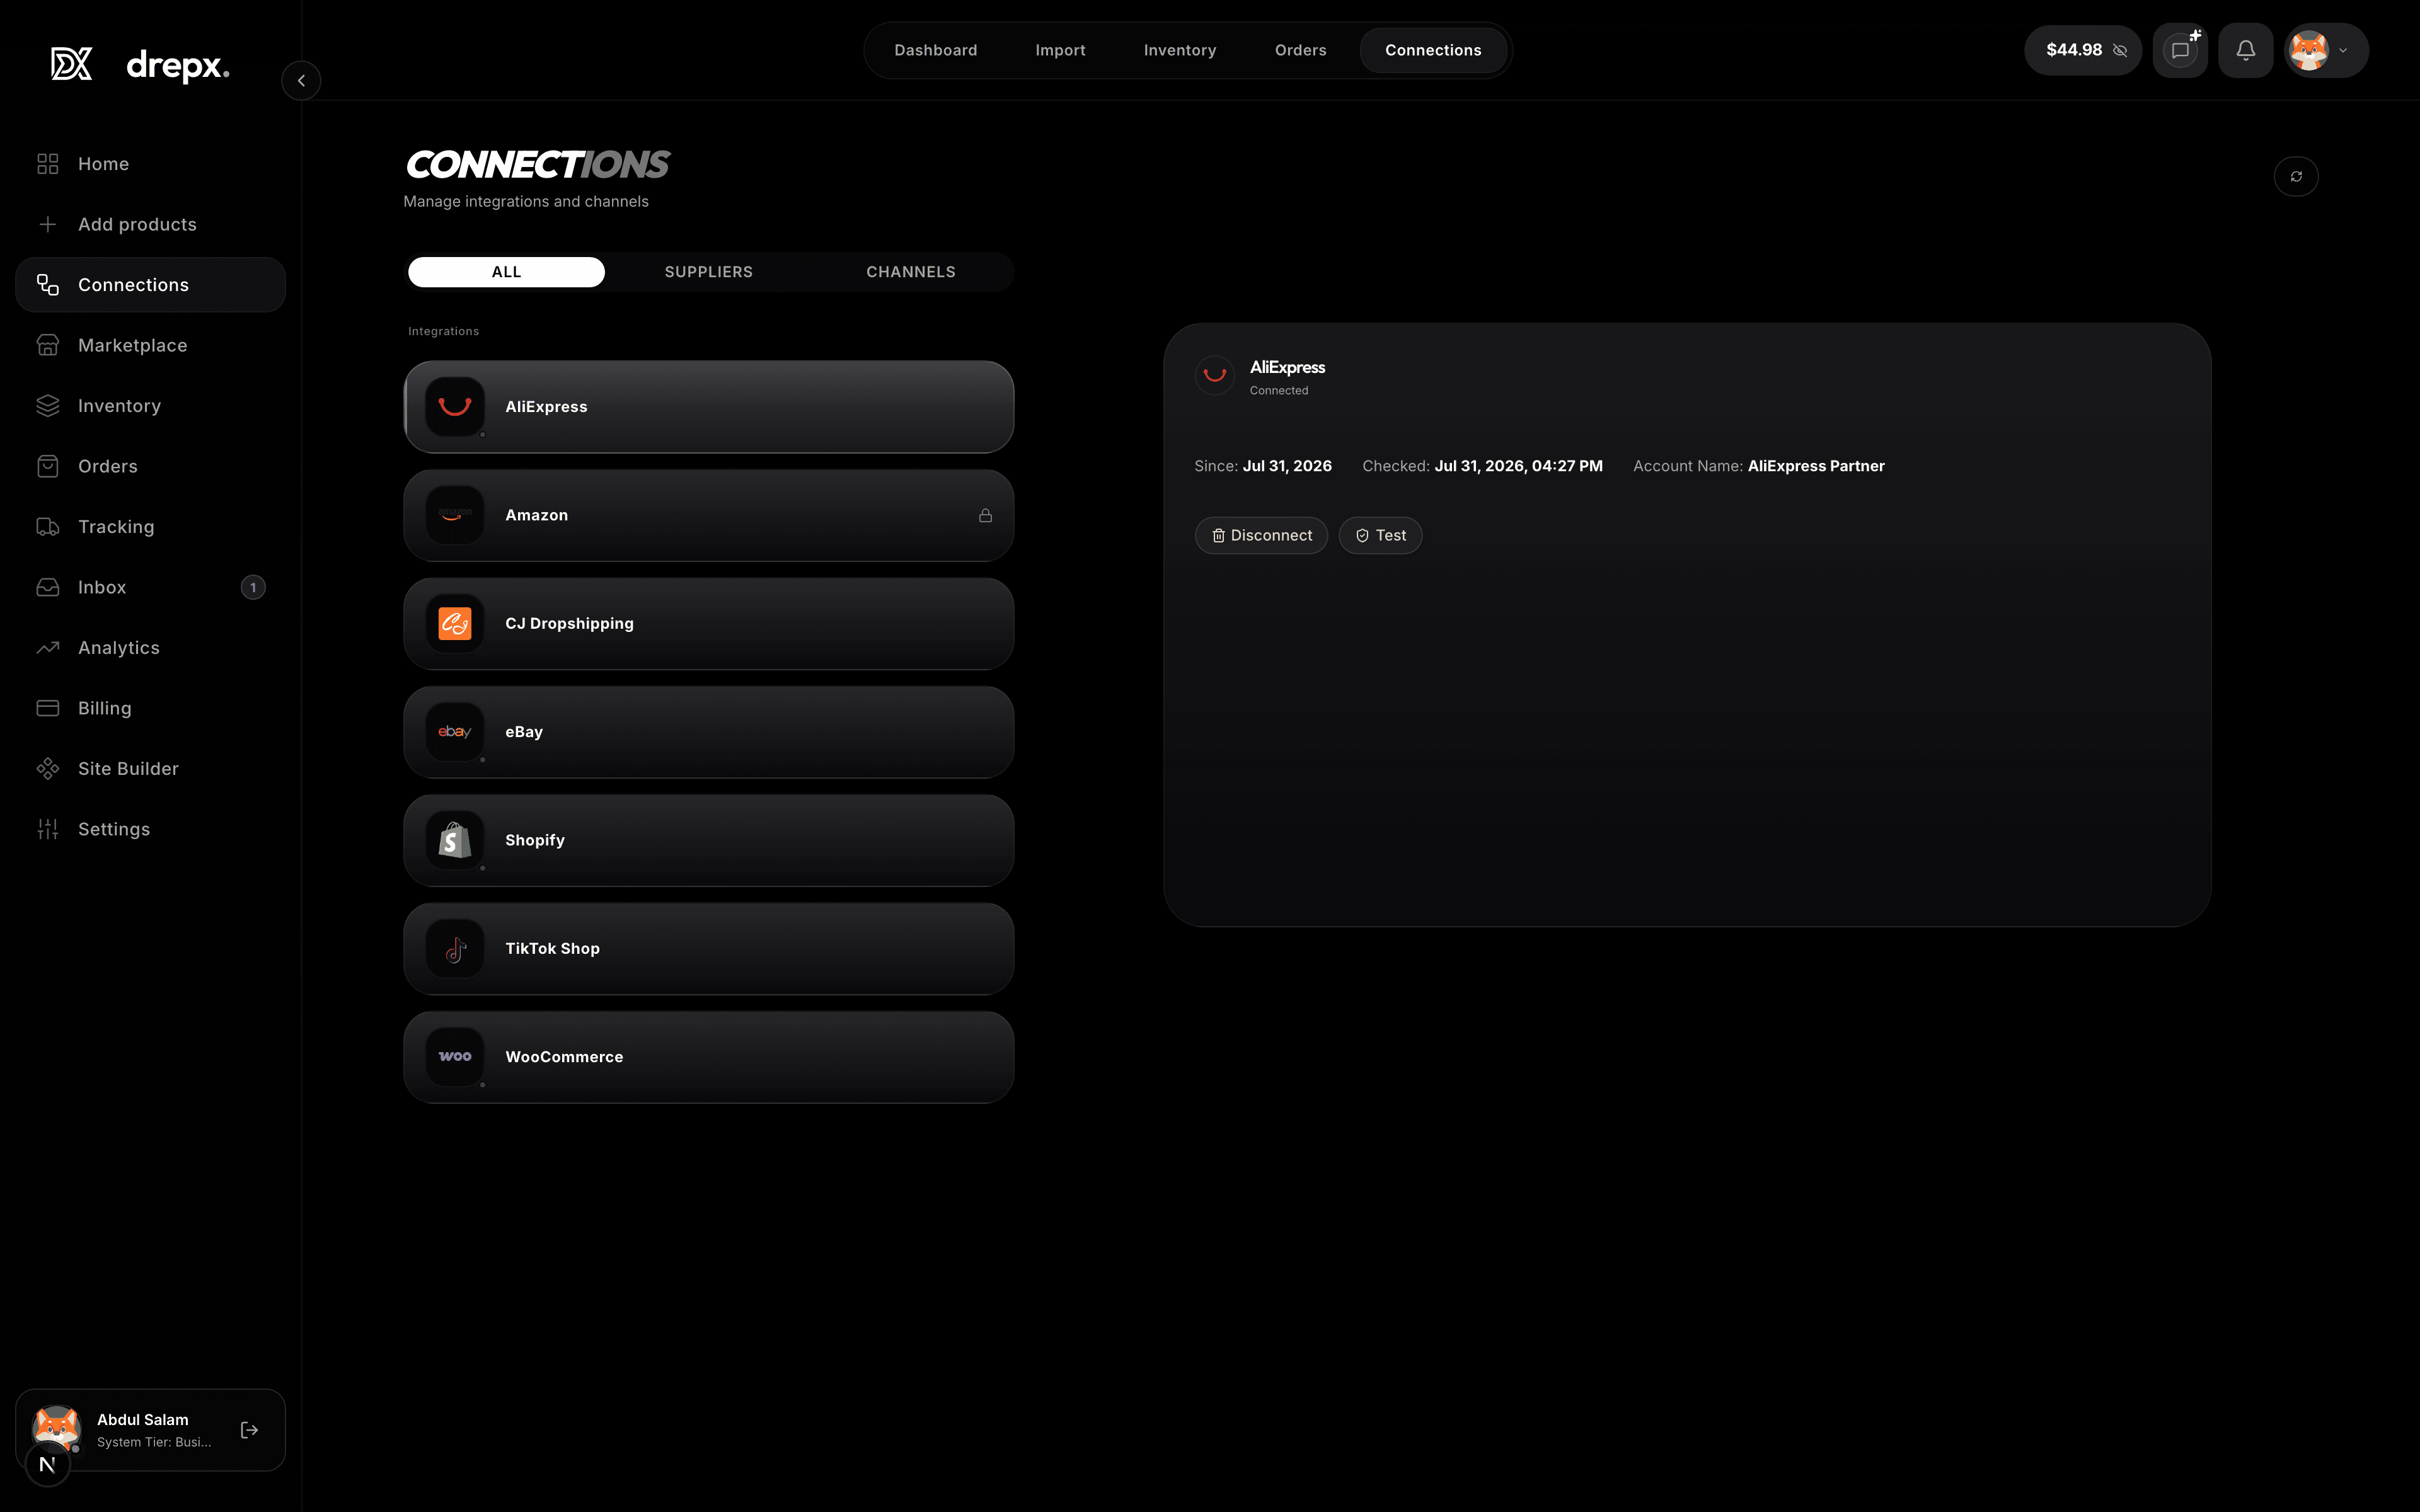2420x1512 pixels.
Task: Disconnect the AliExpress integration
Action: click(x=1261, y=535)
